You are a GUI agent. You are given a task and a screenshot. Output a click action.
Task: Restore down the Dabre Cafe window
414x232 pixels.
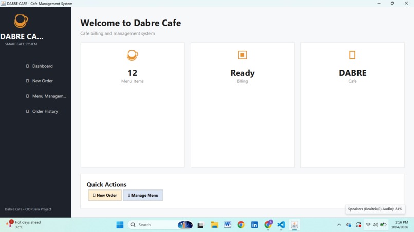392,3
